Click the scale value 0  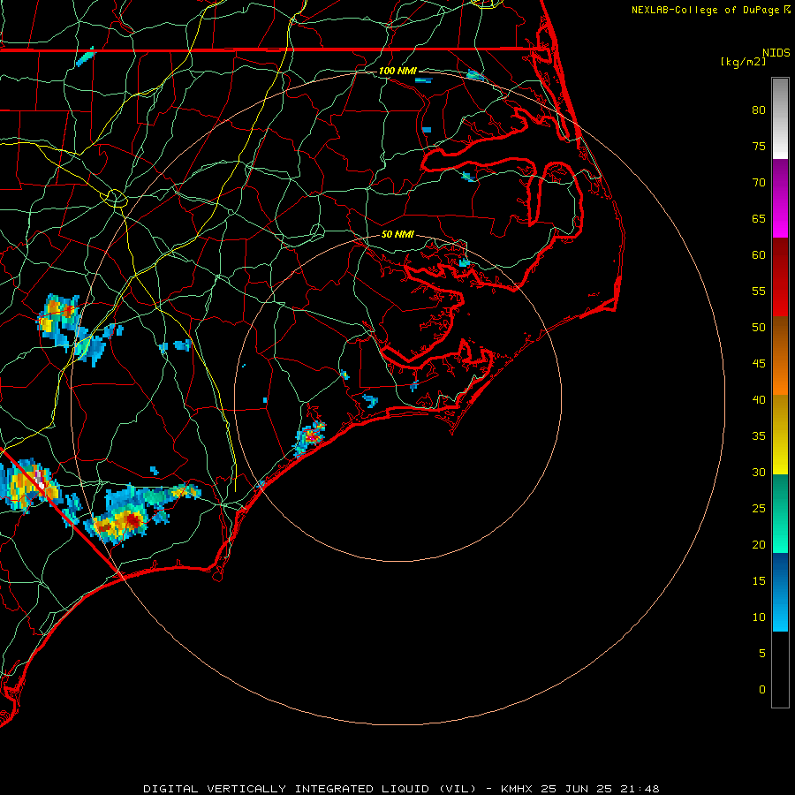(762, 690)
